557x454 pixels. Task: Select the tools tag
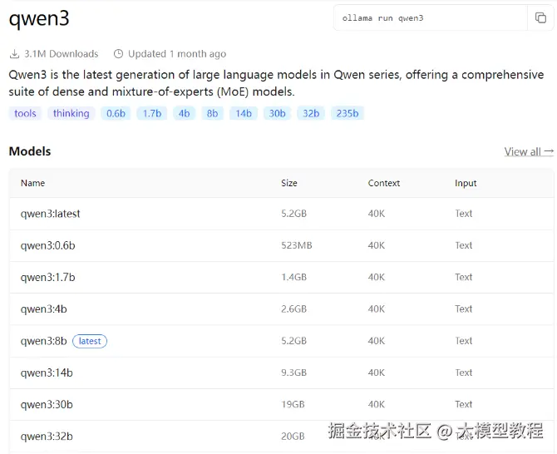tap(25, 113)
